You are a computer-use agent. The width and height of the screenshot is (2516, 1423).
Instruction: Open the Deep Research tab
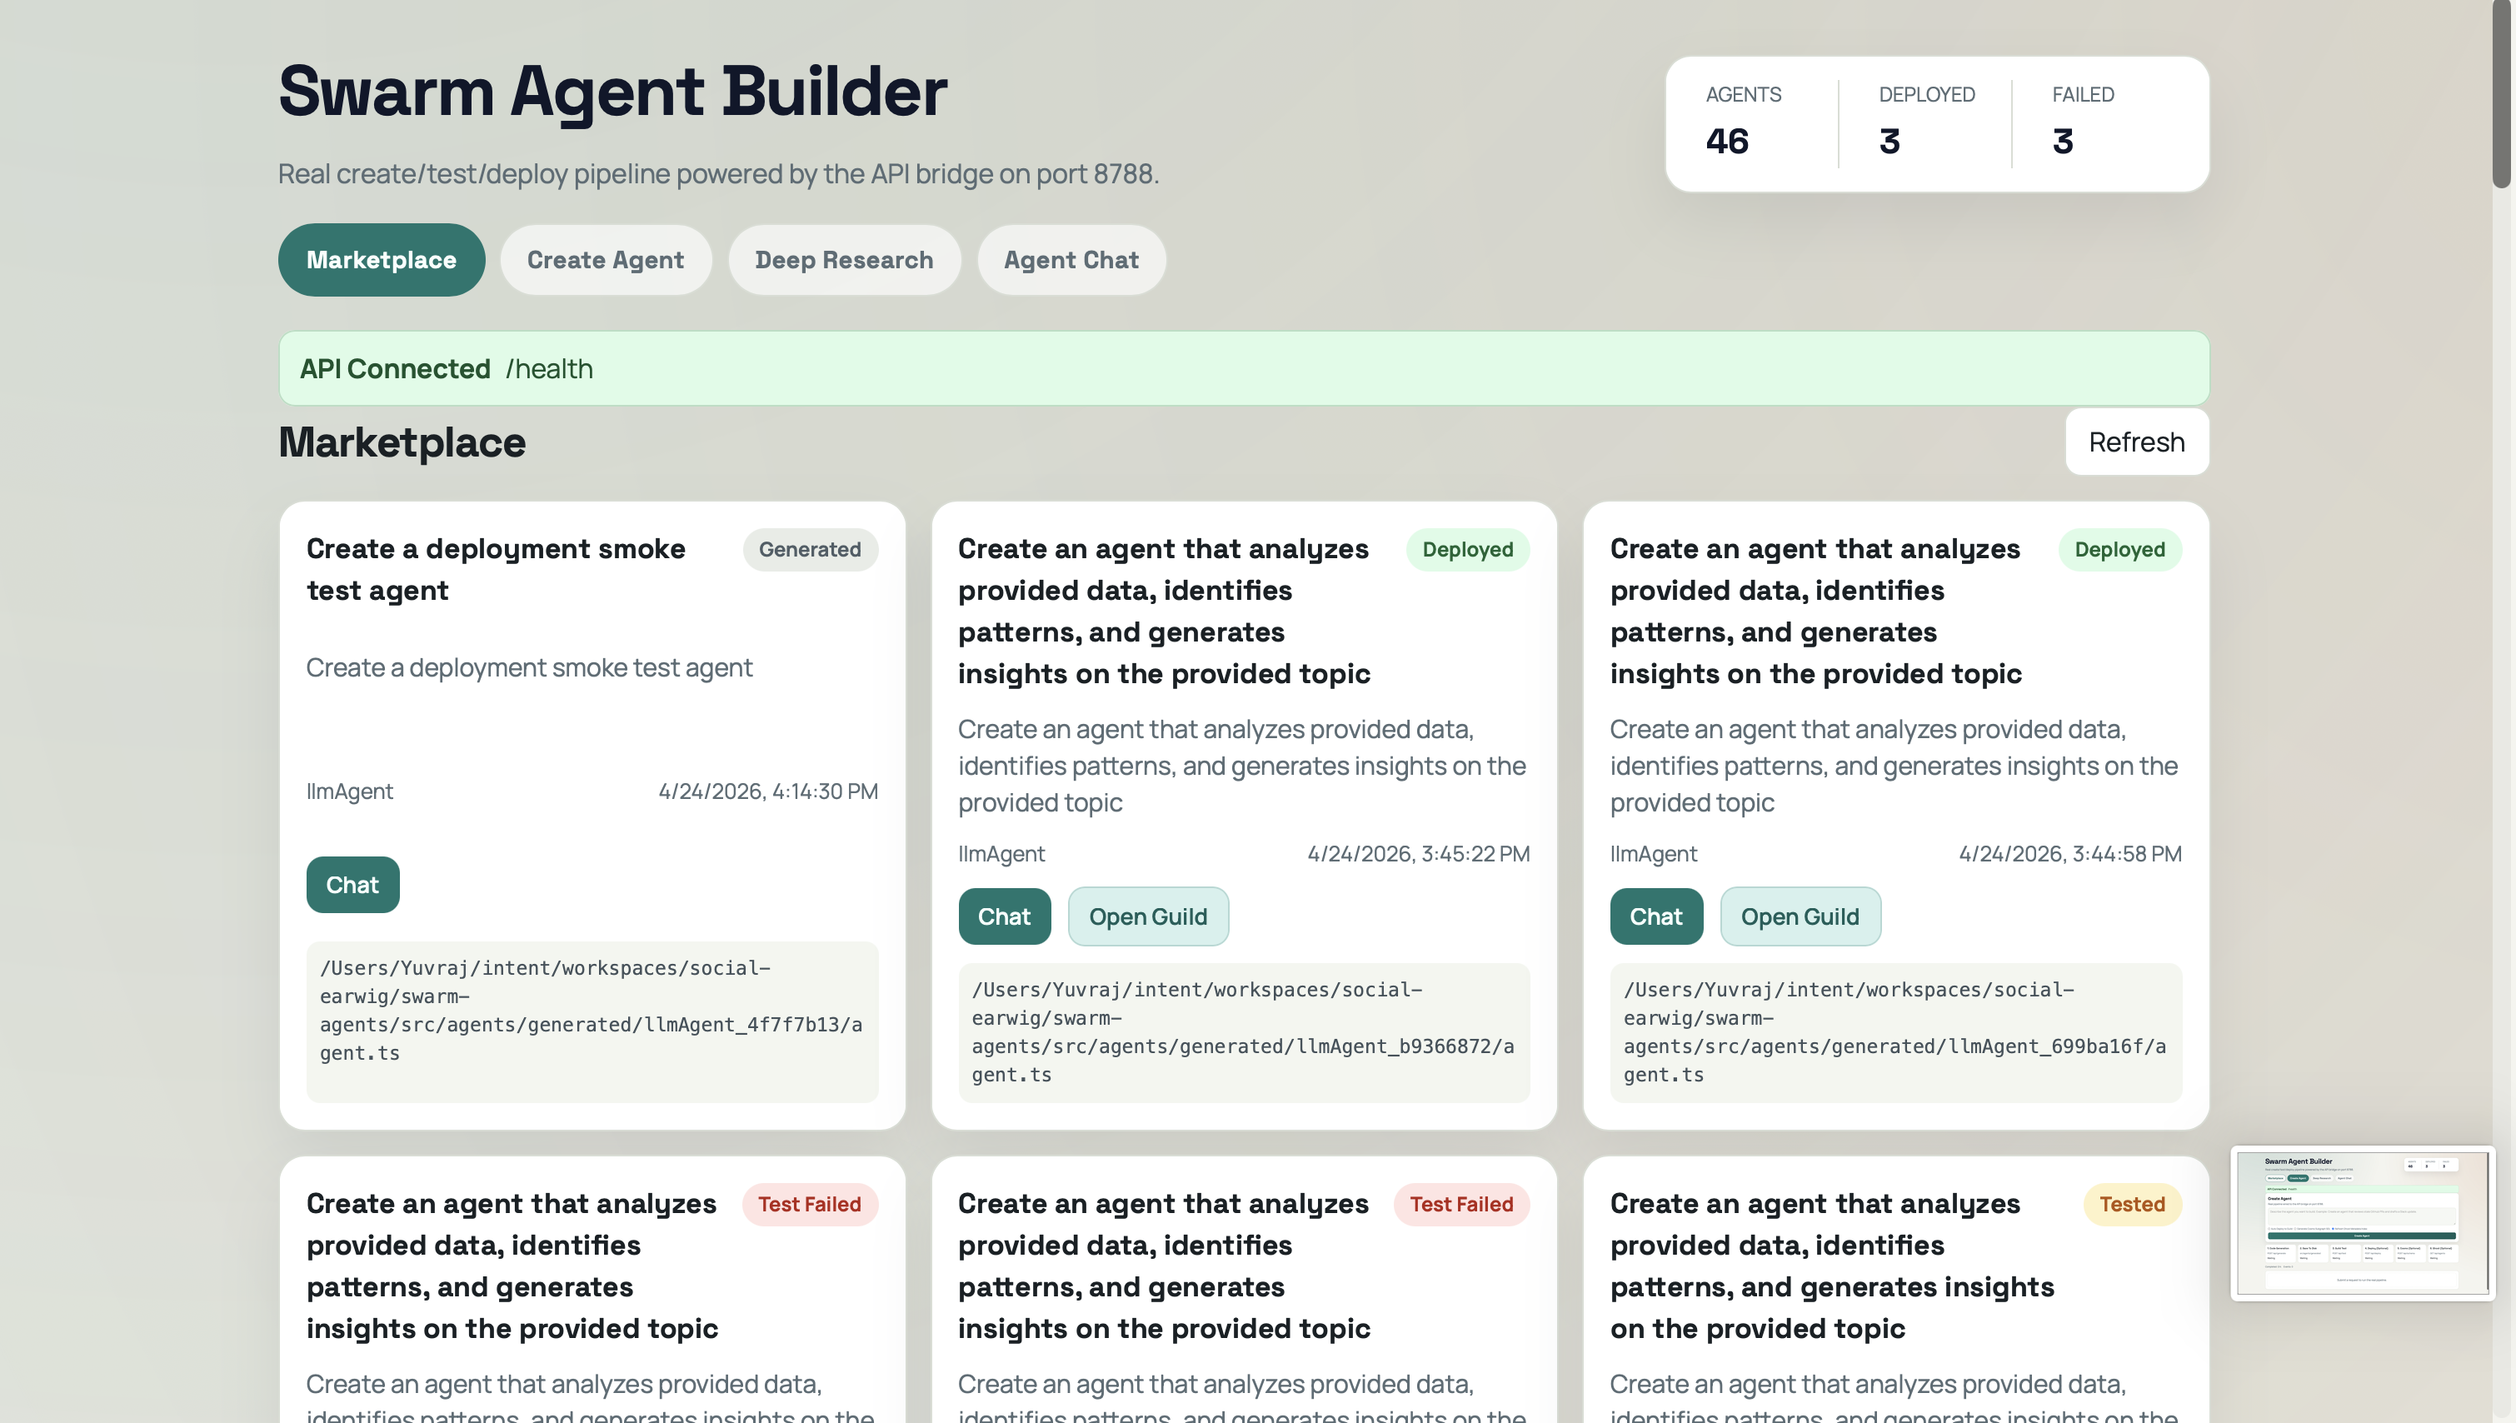pos(843,260)
